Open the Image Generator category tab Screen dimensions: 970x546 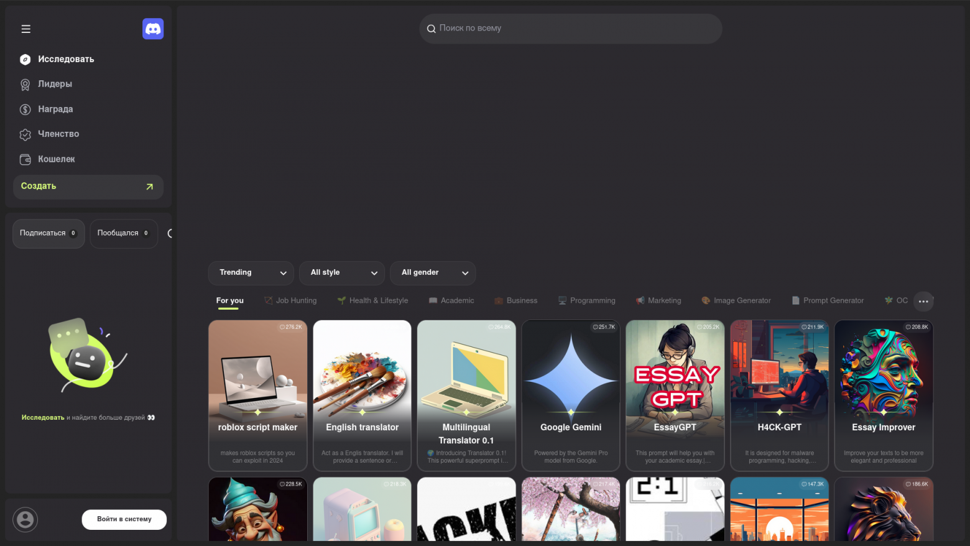point(736,301)
